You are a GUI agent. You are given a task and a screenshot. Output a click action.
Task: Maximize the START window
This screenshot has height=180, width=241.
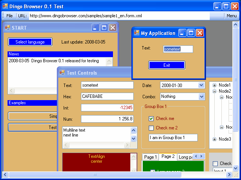[104, 28]
